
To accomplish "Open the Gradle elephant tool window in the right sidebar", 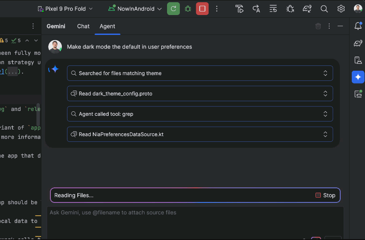I will [358, 43].
